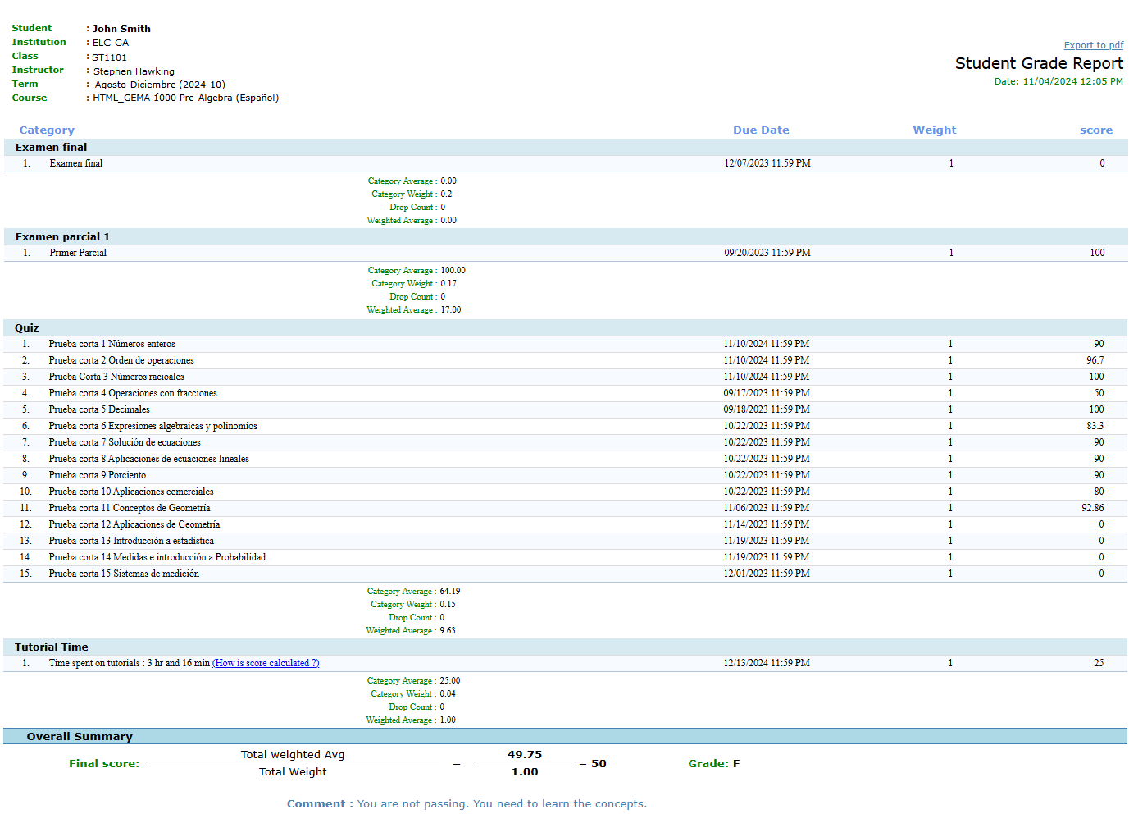Viewport: 1129px width, 837px height.
Task: Select Prueba corta 9 Porciento row
Action: coord(97,475)
